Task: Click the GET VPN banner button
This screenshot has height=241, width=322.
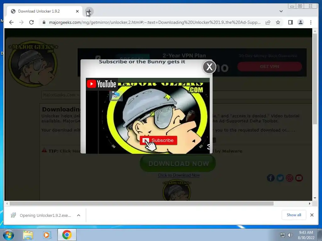Action: coord(269,67)
